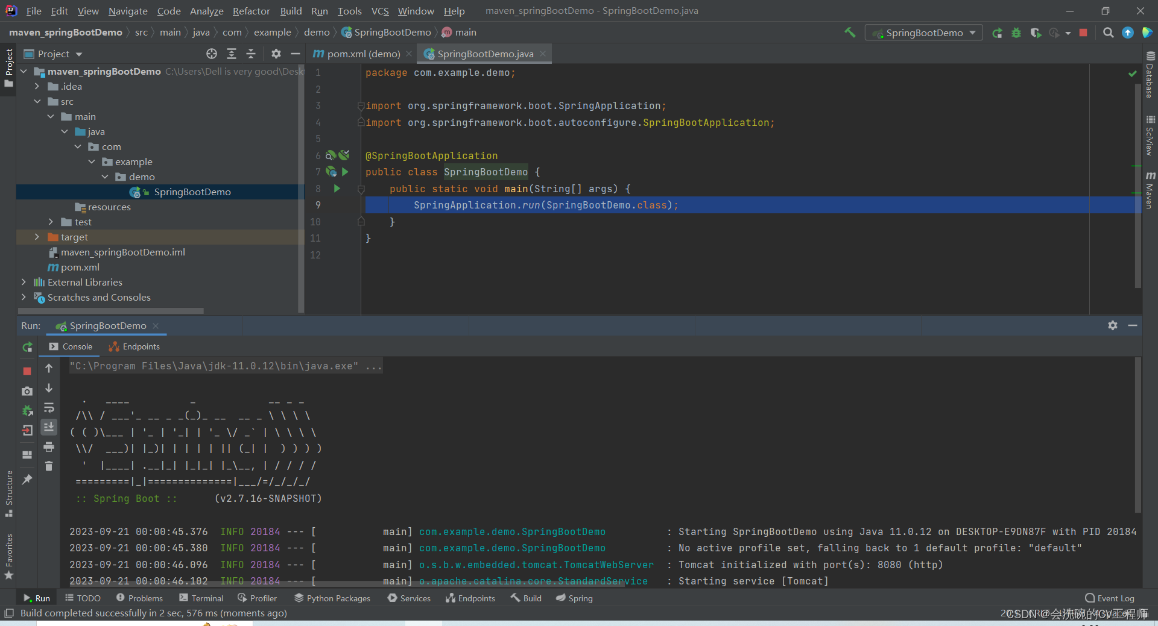Pin the Run tab
1158x626 pixels.
(27, 480)
